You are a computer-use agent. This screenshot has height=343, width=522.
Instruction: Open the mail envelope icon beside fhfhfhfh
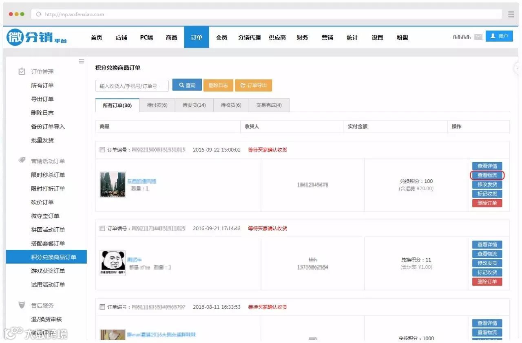(478, 37)
